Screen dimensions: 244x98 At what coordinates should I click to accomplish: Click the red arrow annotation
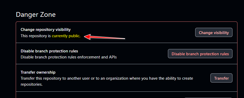point(104,37)
